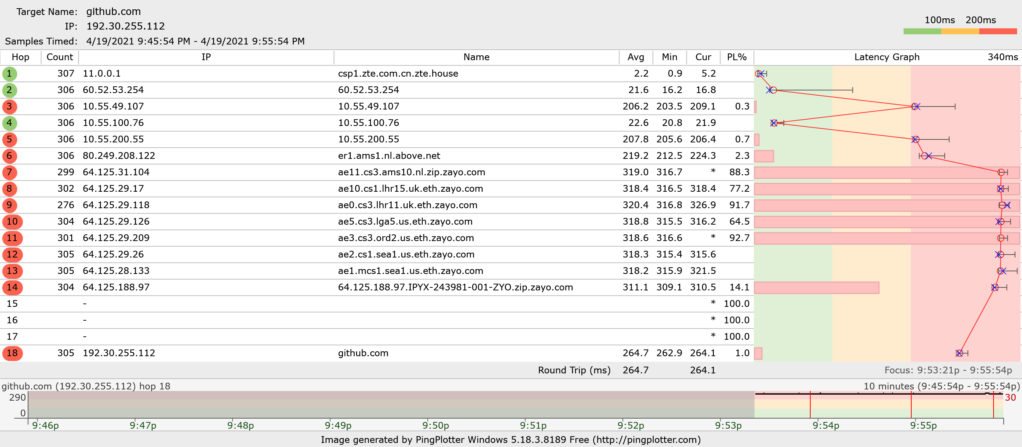Click the Round Trip (ms) label

tap(574, 370)
